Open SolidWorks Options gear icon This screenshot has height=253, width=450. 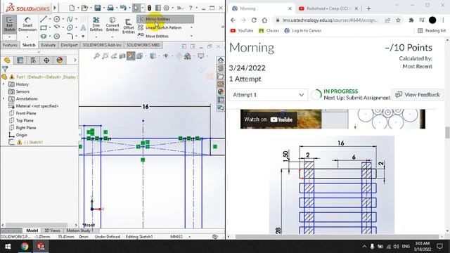coord(166,8)
